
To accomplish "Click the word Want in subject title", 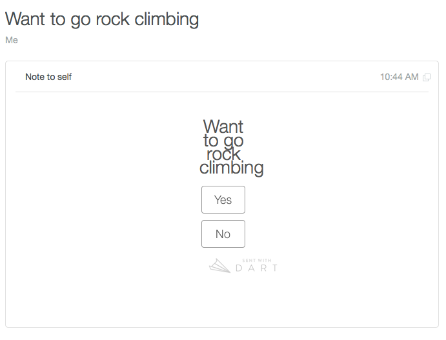I will (x=25, y=19).
